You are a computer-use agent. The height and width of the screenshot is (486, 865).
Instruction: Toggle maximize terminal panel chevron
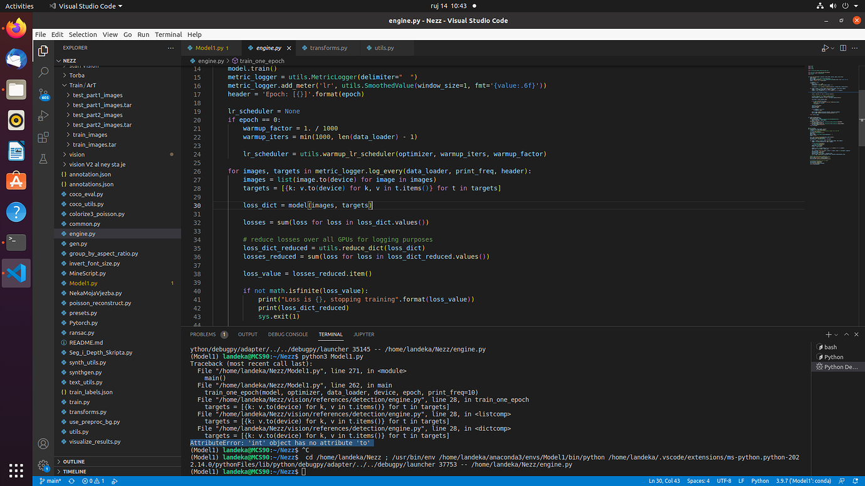pyautogui.click(x=846, y=334)
